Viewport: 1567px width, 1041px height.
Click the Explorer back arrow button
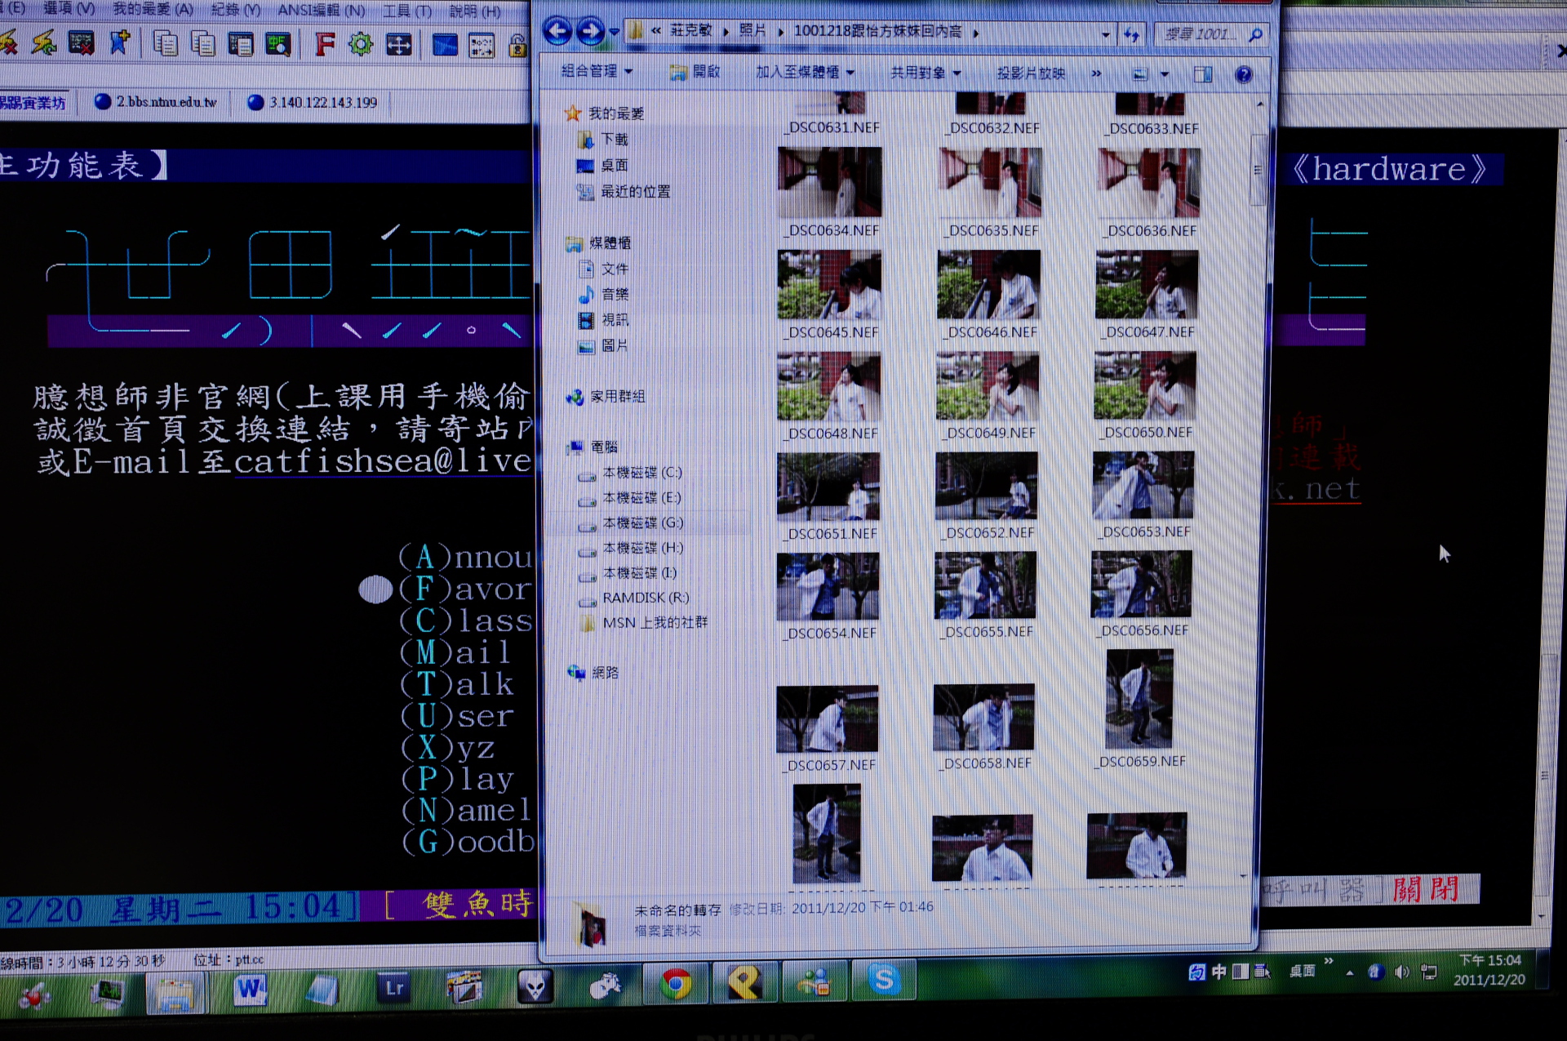click(557, 32)
